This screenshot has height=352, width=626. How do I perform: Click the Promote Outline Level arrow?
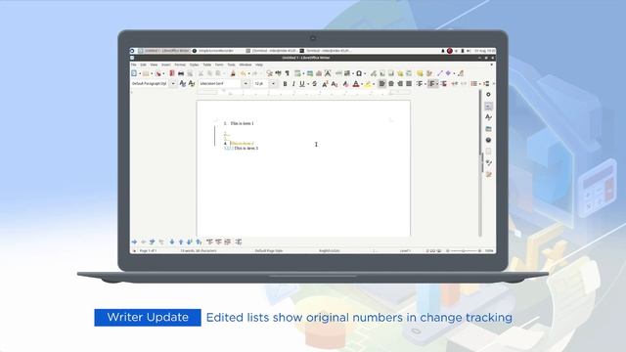[x=144, y=242]
